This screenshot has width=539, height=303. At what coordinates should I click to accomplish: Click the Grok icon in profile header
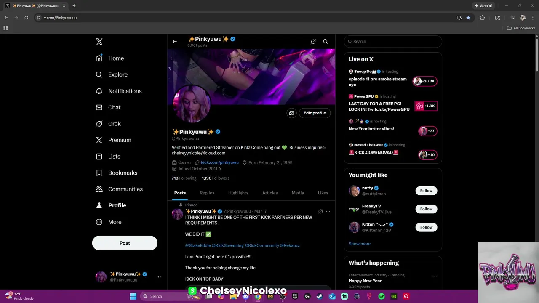(313, 42)
